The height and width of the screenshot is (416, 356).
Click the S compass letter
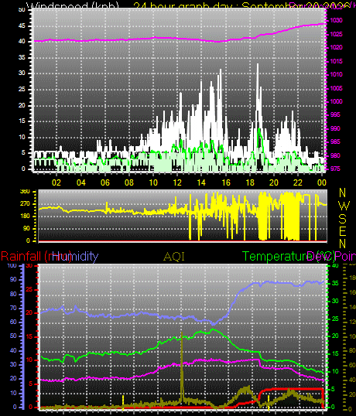click(x=343, y=219)
